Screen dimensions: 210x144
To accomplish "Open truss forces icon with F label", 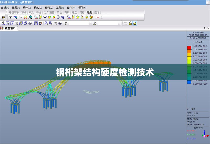I will 36,17.
